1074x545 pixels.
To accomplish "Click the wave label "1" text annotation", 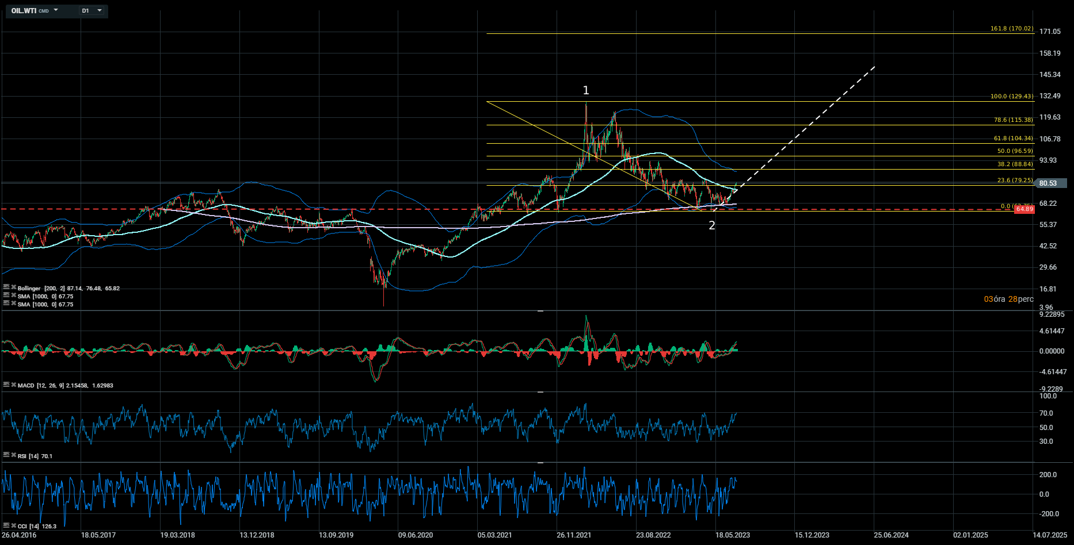I will [586, 90].
